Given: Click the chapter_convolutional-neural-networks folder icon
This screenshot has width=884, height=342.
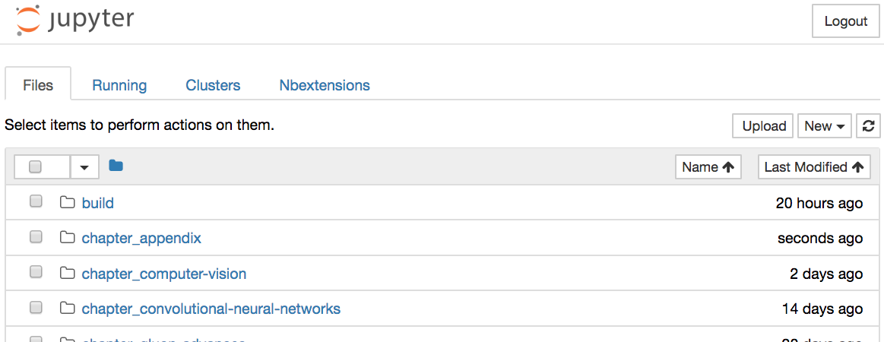Looking at the screenshot, I should (68, 309).
